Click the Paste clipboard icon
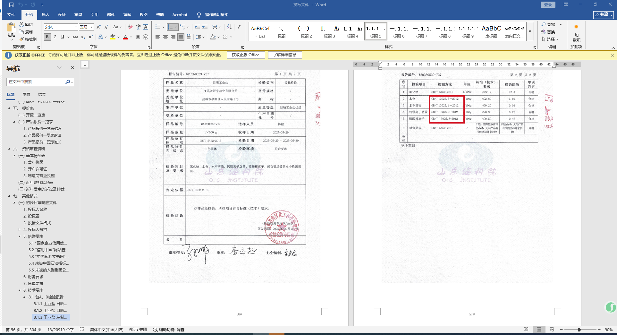This screenshot has height=335, width=617. click(11, 28)
